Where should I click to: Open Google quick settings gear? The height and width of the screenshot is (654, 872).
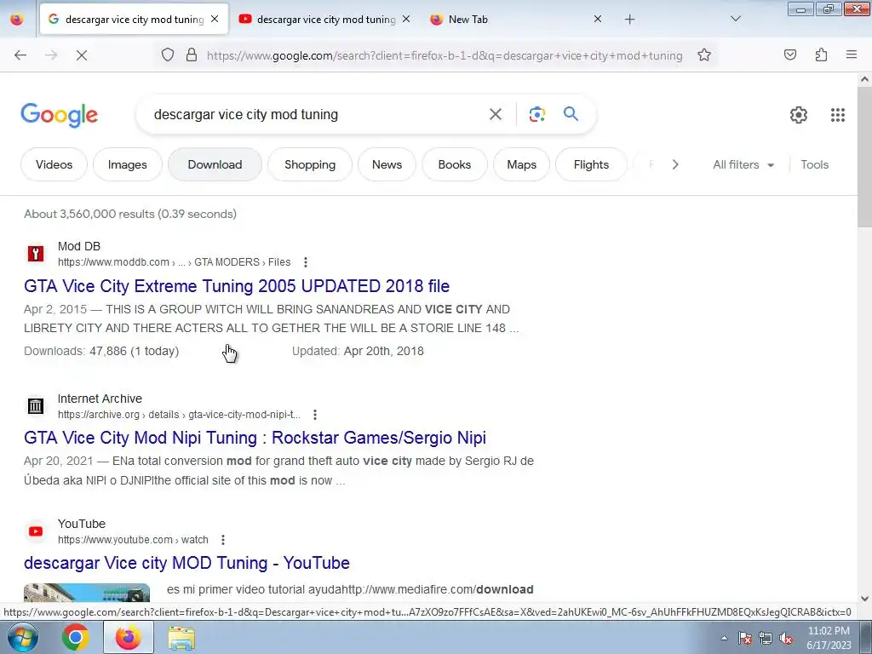pyautogui.click(x=799, y=115)
